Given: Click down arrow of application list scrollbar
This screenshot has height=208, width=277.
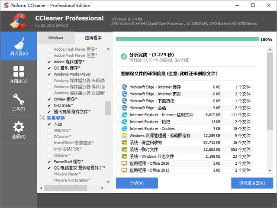Looking at the screenshot, I should coord(108,182).
